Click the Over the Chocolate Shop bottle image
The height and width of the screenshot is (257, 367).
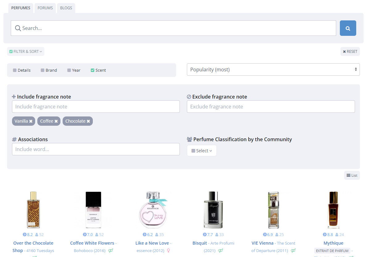(x=33, y=210)
